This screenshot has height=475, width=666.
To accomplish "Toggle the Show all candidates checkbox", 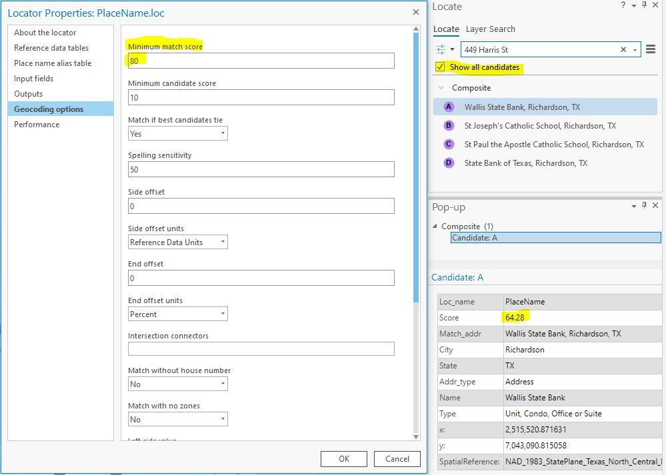I will (x=440, y=67).
